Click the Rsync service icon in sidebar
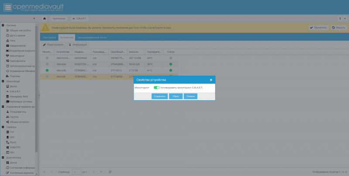Screen dimensions: 349x176 (7, 142)
